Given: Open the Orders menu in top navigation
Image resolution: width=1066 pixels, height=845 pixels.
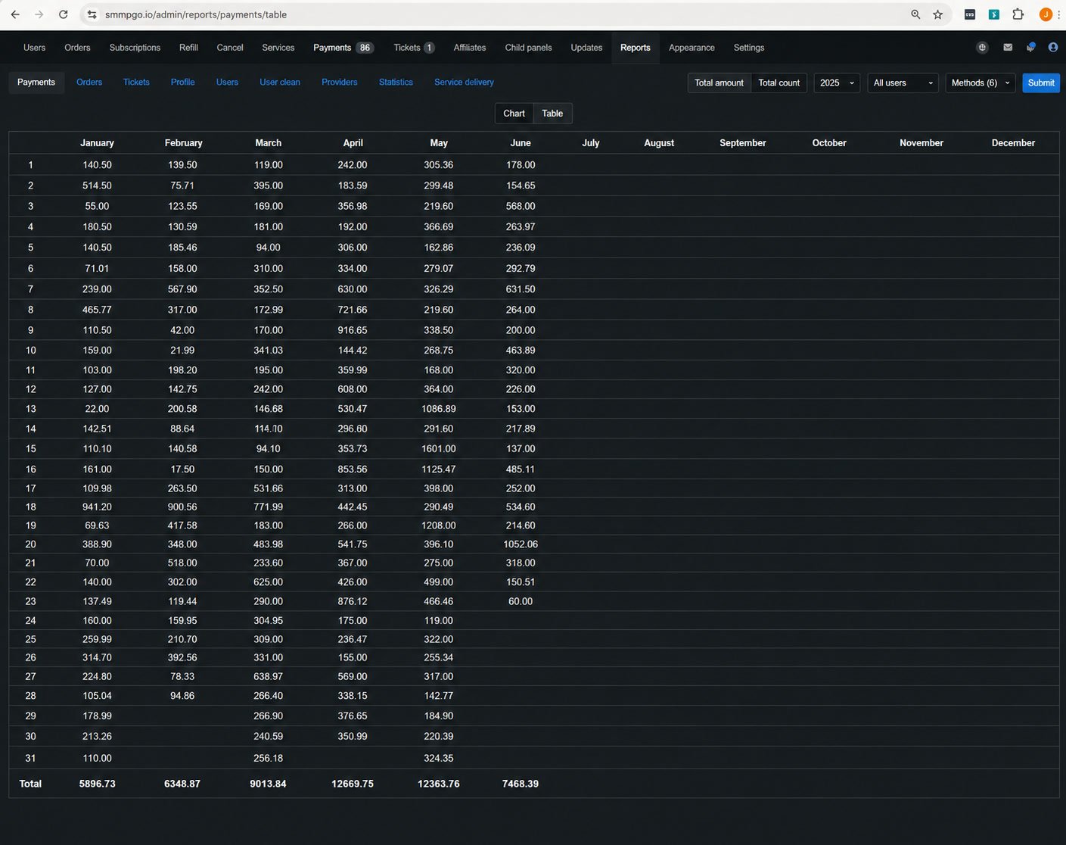Looking at the screenshot, I should tap(77, 47).
